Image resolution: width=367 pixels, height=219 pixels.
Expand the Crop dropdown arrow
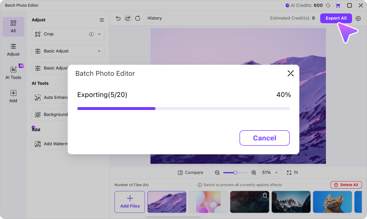click(x=99, y=34)
